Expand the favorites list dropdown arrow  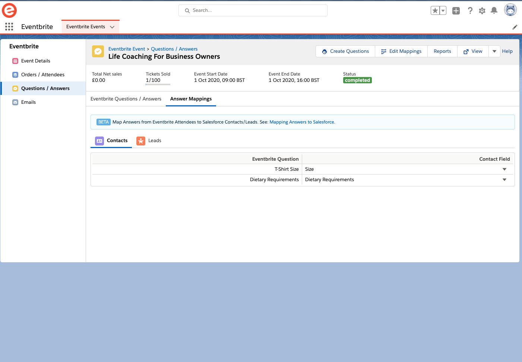[443, 10]
